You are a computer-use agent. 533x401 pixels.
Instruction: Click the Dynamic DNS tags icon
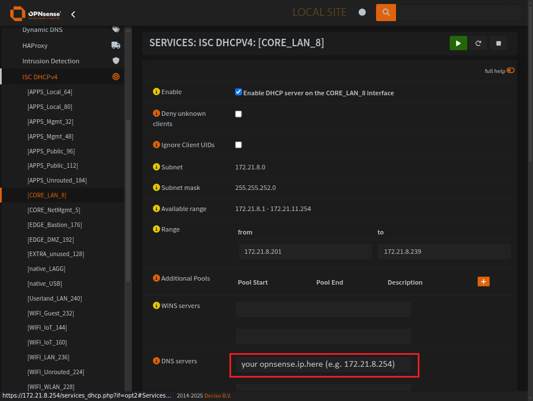(116, 30)
